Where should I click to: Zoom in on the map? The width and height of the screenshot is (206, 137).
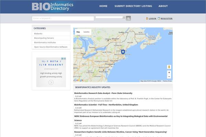coord(169,73)
